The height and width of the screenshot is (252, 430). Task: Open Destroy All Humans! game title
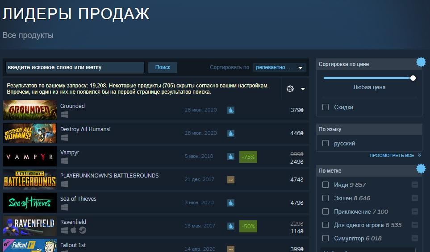pyautogui.click(x=85, y=129)
